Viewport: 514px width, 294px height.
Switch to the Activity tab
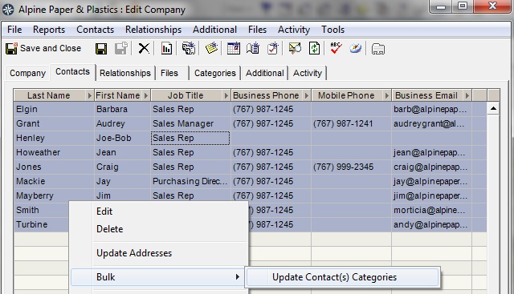coord(307,73)
